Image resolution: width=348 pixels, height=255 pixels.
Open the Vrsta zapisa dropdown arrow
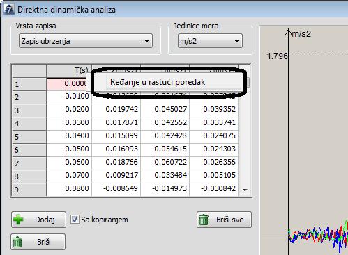(146, 41)
